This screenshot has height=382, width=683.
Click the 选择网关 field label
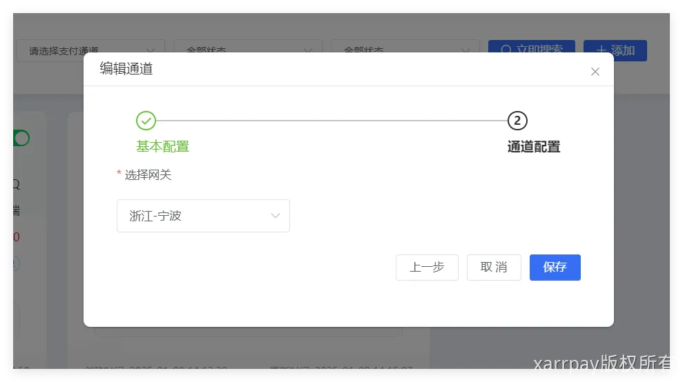click(x=148, y=175)
